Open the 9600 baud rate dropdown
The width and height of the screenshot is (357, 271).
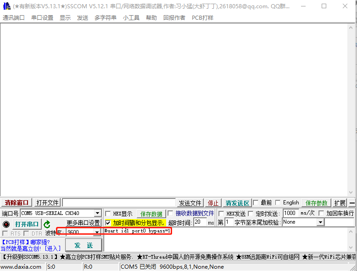(x=97, y=232)
